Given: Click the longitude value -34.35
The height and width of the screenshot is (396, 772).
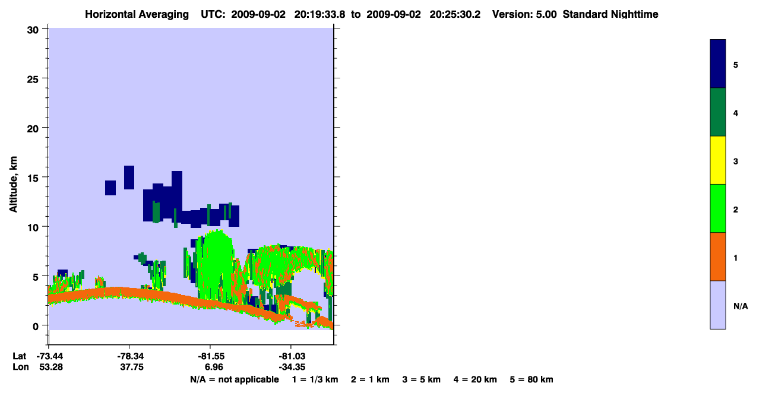Looking at the screenshot, I should pyautogui.click(x=291, y=367).
